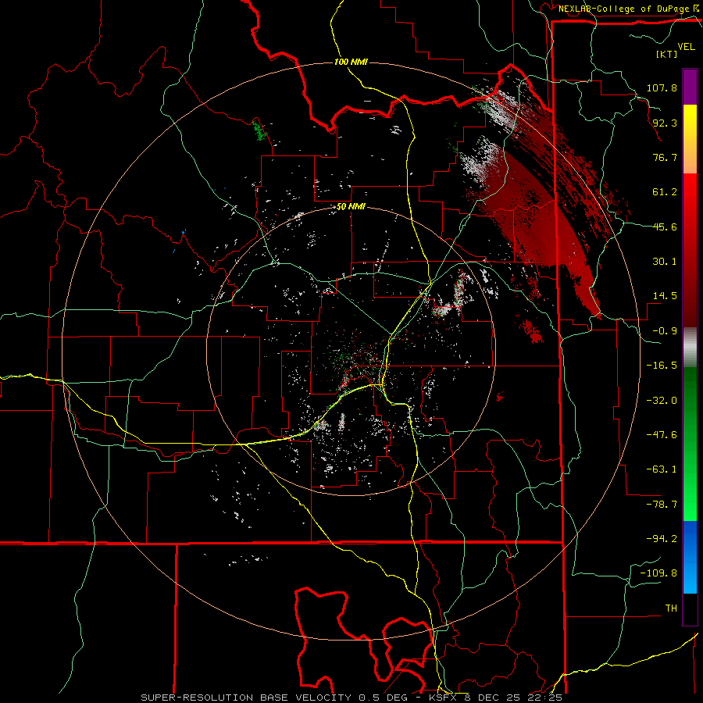703x703 pixels.
Task: Pick the purple segment of the color bar
Action: 690,87
